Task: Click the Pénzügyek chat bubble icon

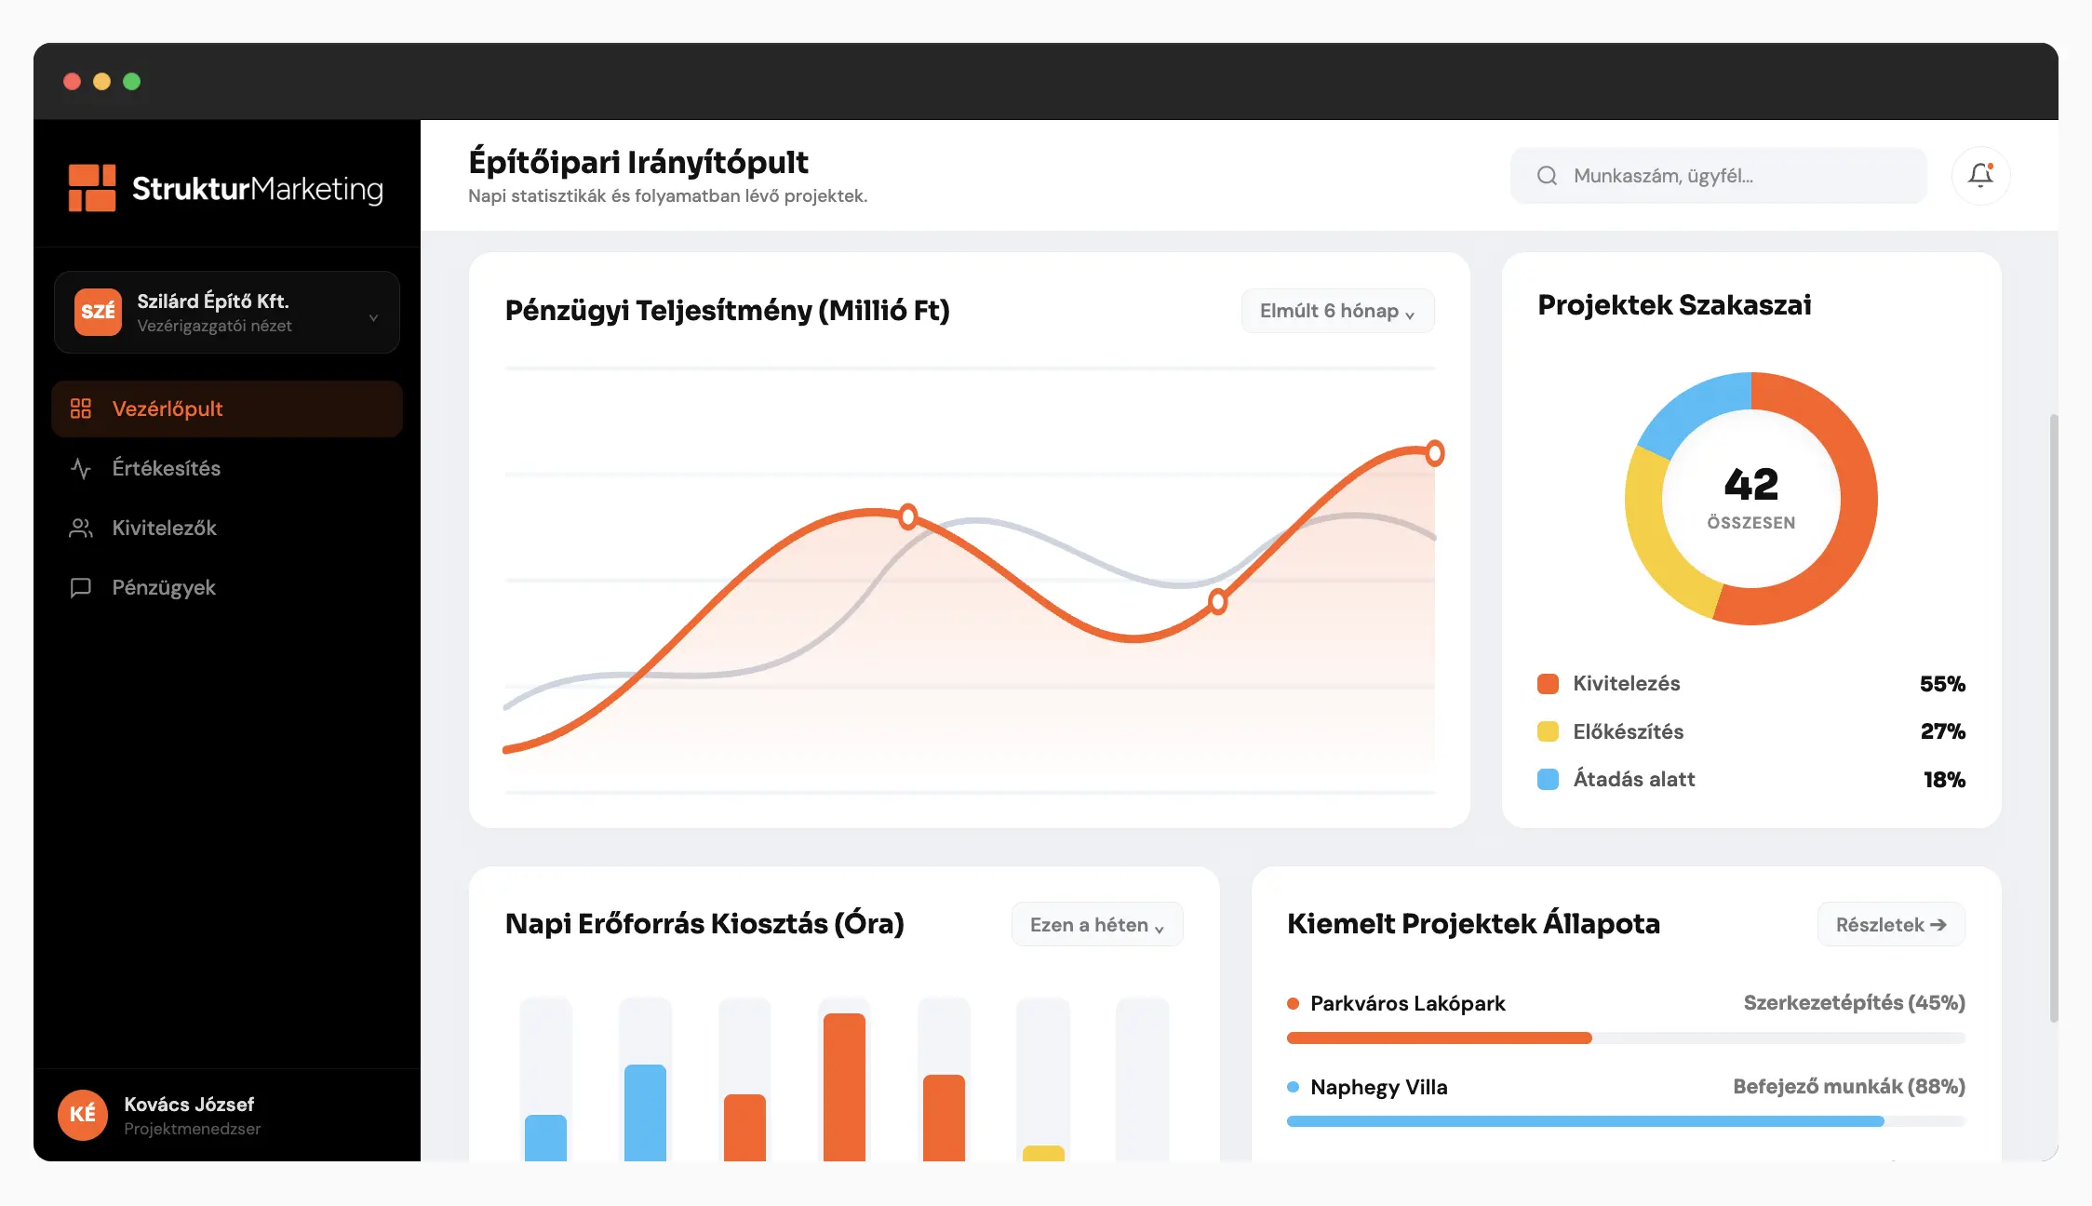Action: [81, 587]
